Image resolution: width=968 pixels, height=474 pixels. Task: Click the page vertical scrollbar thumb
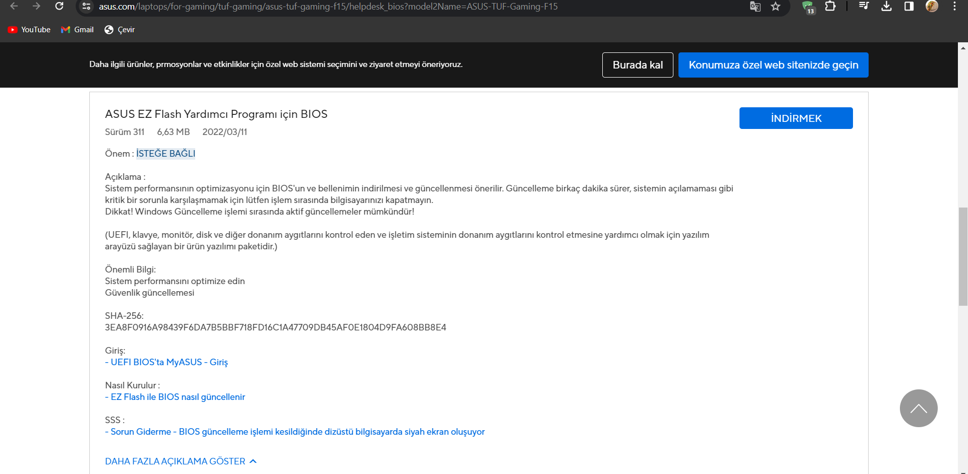click(963, 256)
